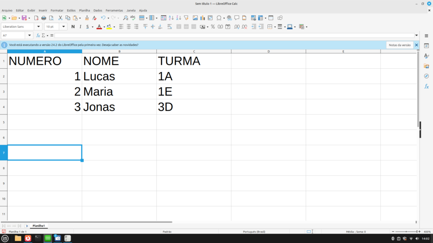The width and height of the screenshot is (433, 243).
Task: Toggle Center Horizontally alignment
Action: click(x=129, y=27)
